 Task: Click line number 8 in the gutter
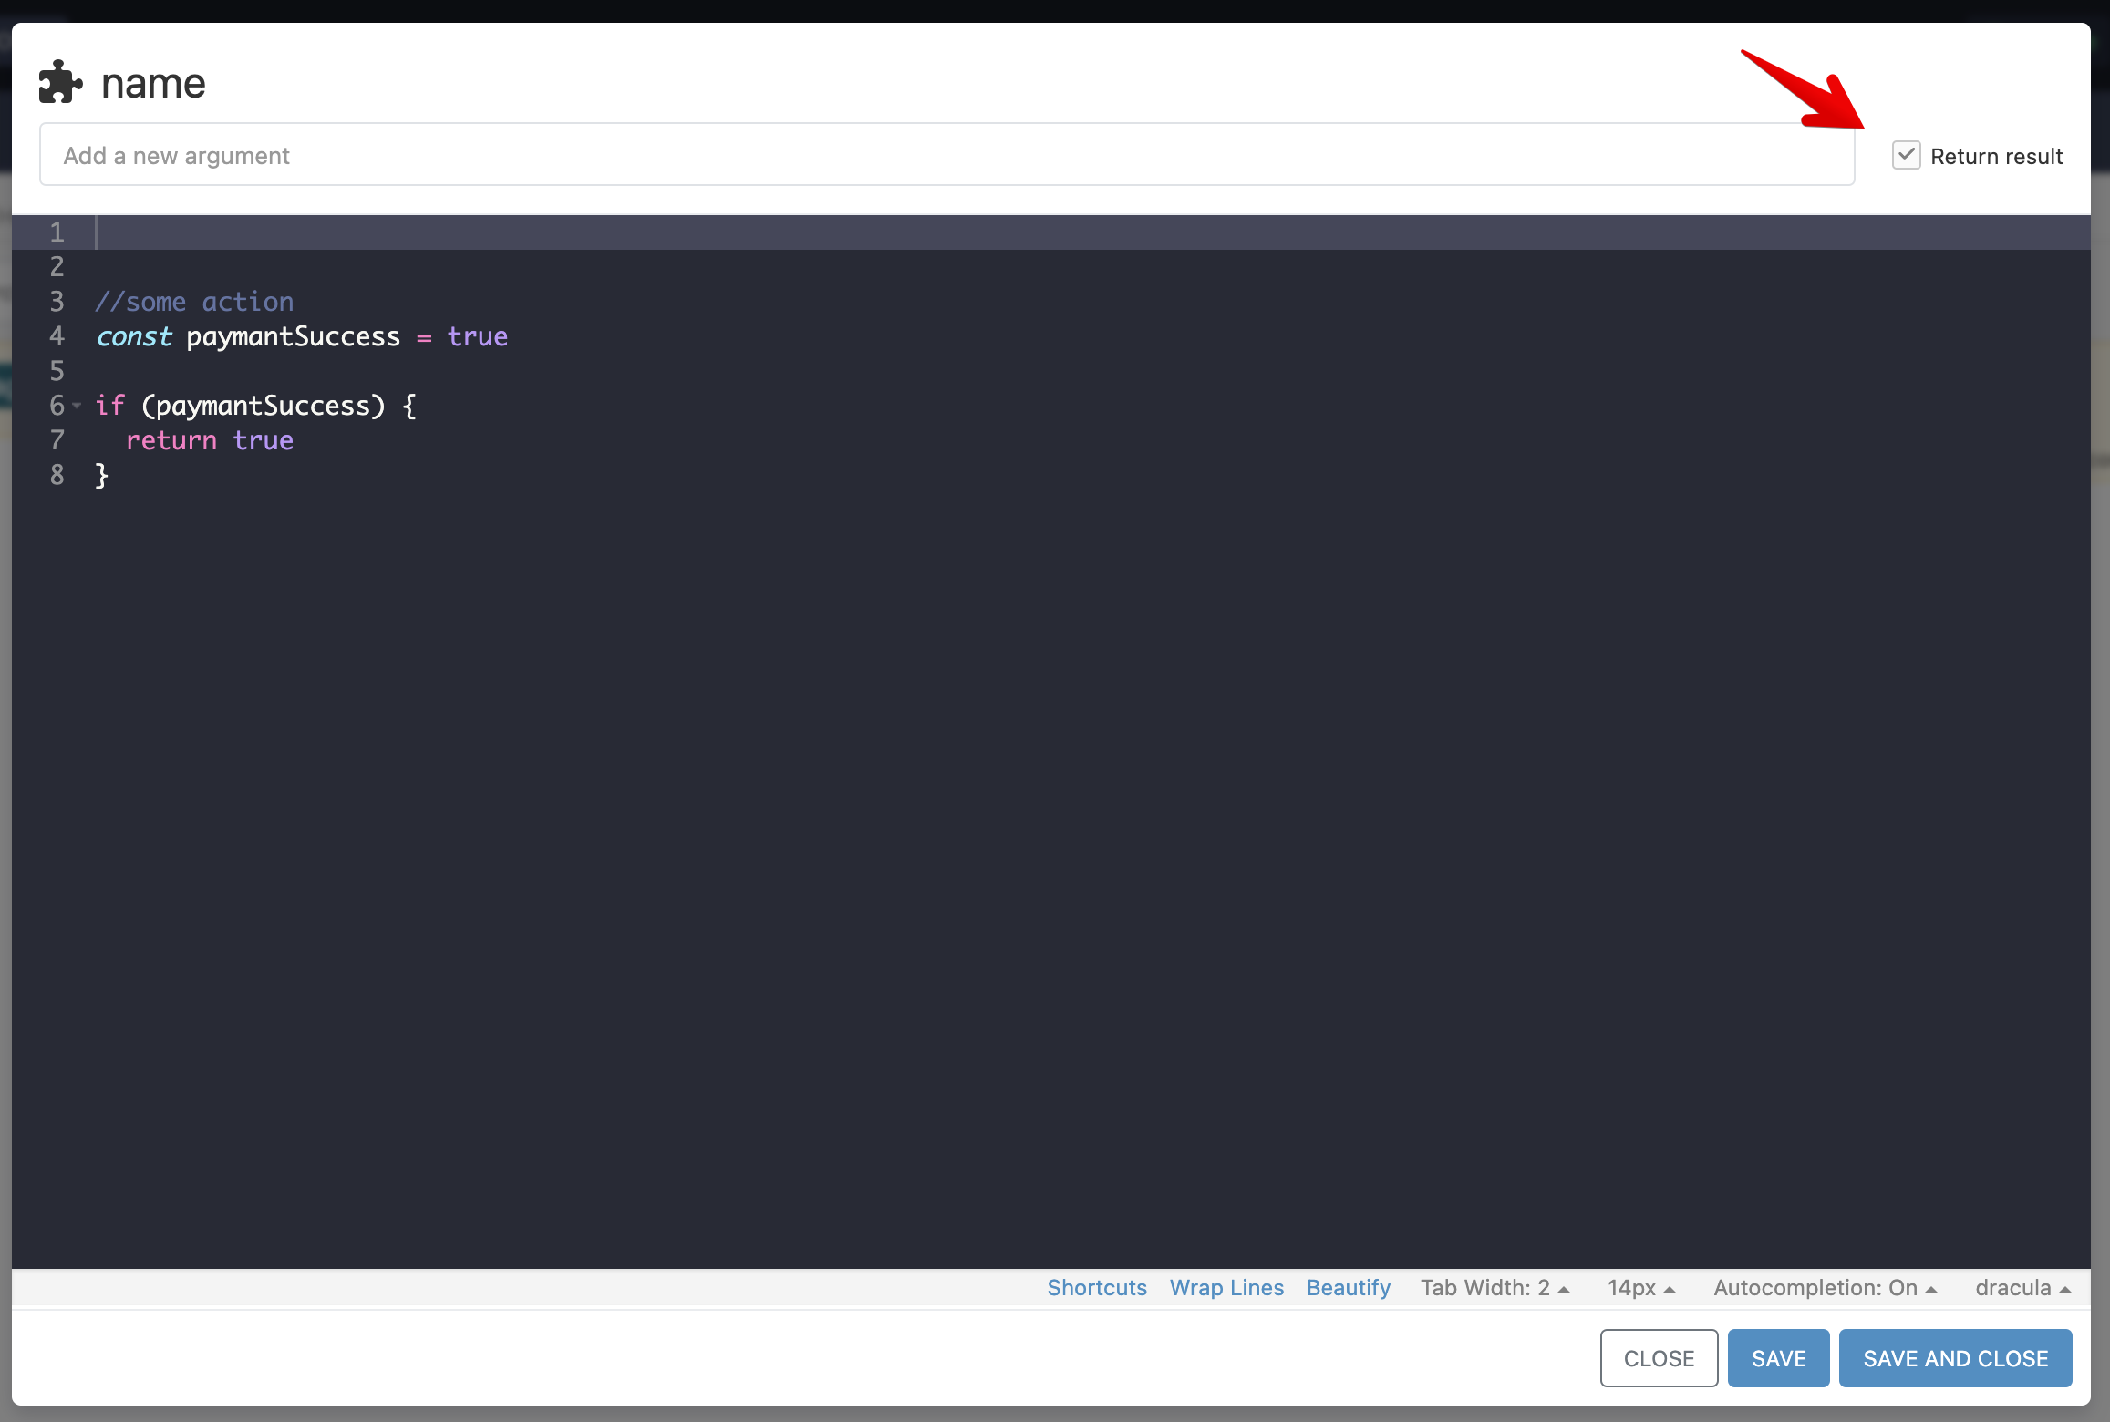click(x=57, y=475)
